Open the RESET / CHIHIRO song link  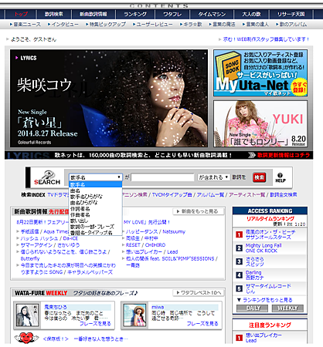coord(145,245)
